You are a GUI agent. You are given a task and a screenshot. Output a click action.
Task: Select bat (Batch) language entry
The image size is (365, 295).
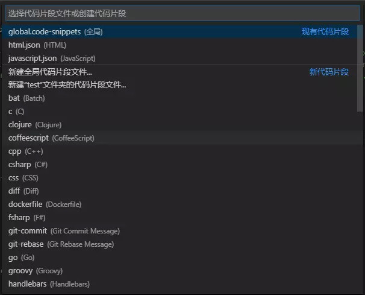coord(27,98)
